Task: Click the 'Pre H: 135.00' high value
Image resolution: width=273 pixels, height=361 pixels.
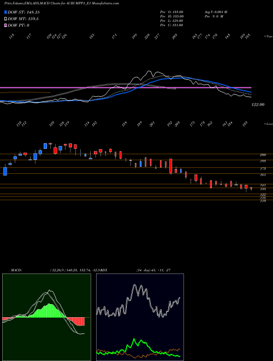Action: tap(171, 16)
